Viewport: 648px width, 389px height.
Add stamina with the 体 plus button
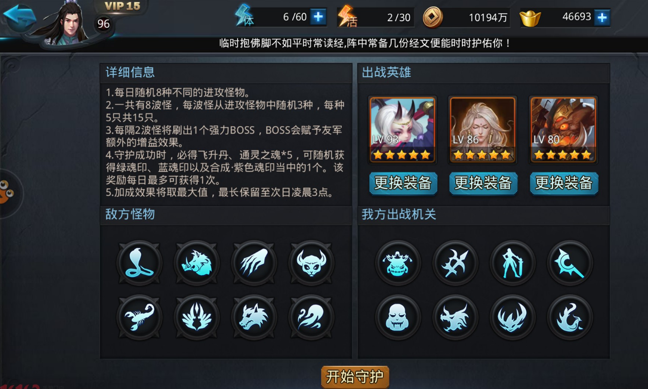click(318, 17)
